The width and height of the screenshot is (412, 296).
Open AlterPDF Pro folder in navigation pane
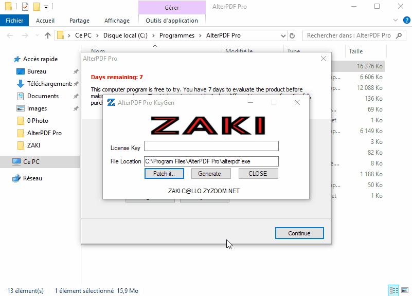coord(44,133)
